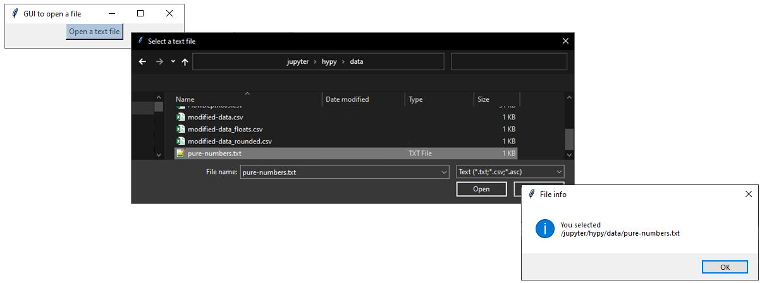Go up one folder level
This screenshot has width=762, height=283.
point(185,62)
